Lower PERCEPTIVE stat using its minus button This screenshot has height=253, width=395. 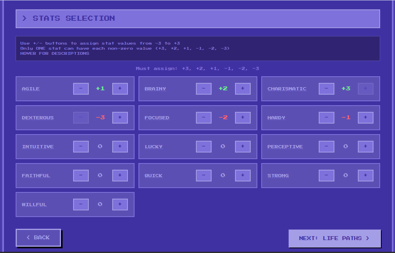pyautogui.click(x=327, y=147)
